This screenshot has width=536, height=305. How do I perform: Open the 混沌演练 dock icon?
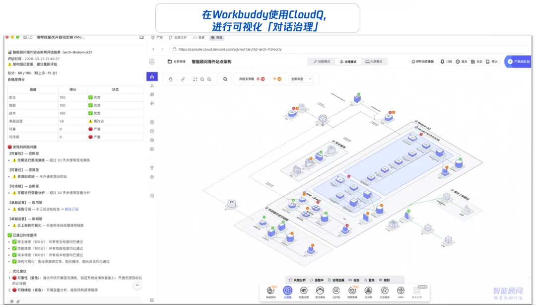(x=320, y=292)
